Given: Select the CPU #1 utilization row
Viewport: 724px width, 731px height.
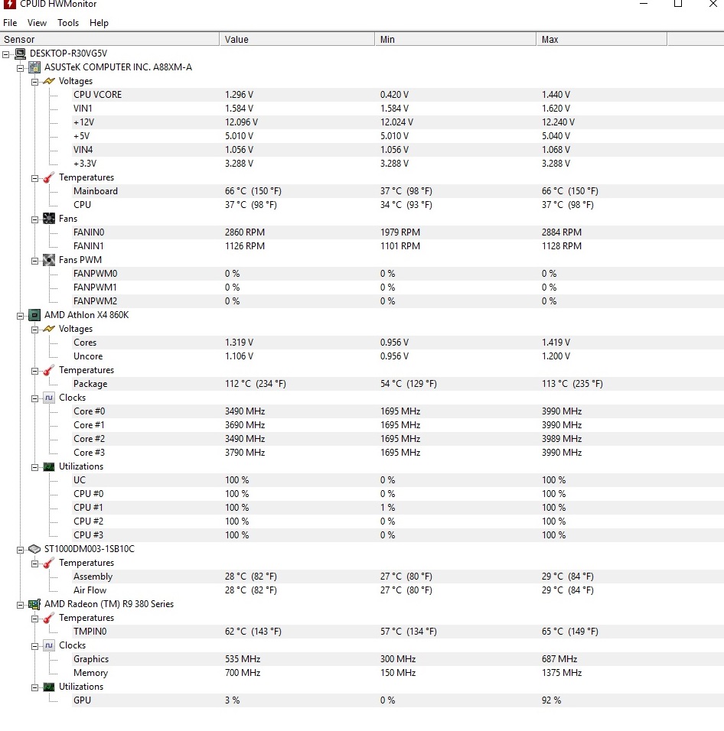Looking at the screenshot, I should (398, 508).
